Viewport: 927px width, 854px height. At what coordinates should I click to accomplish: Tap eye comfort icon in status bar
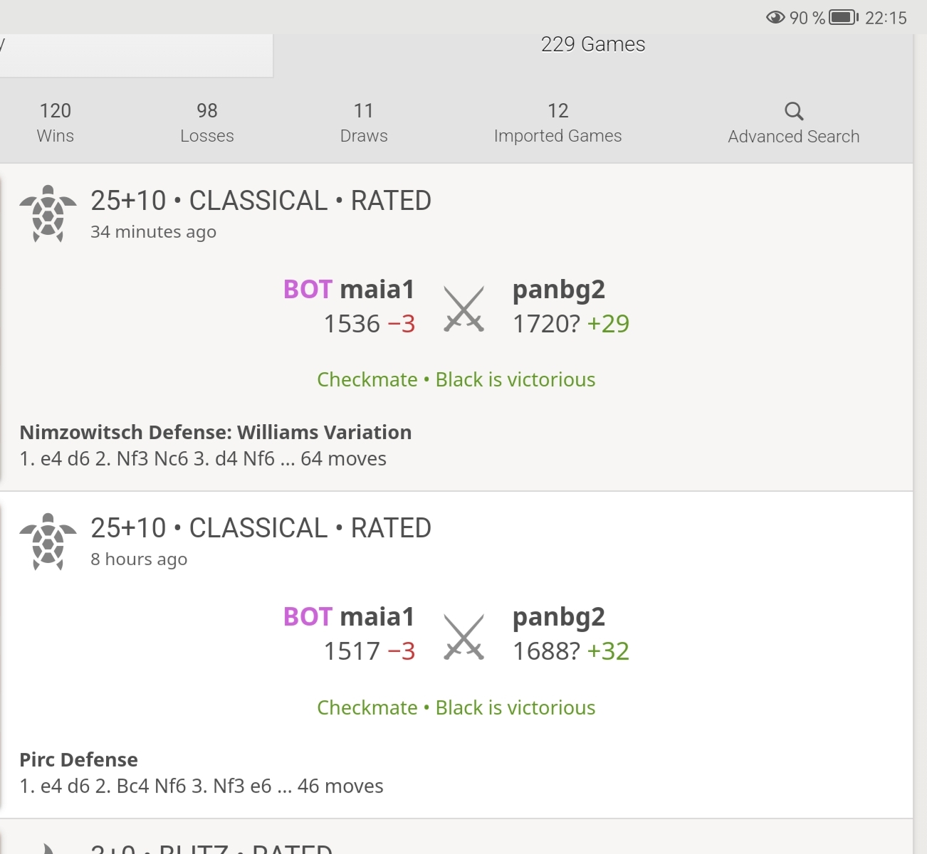pyautogui.click(x=775, y=18)
